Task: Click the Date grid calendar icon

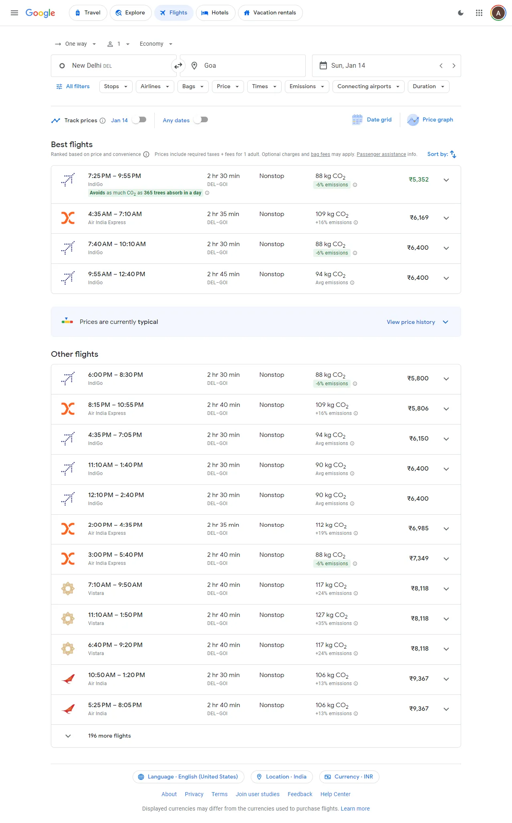Action: coord(357,120)
